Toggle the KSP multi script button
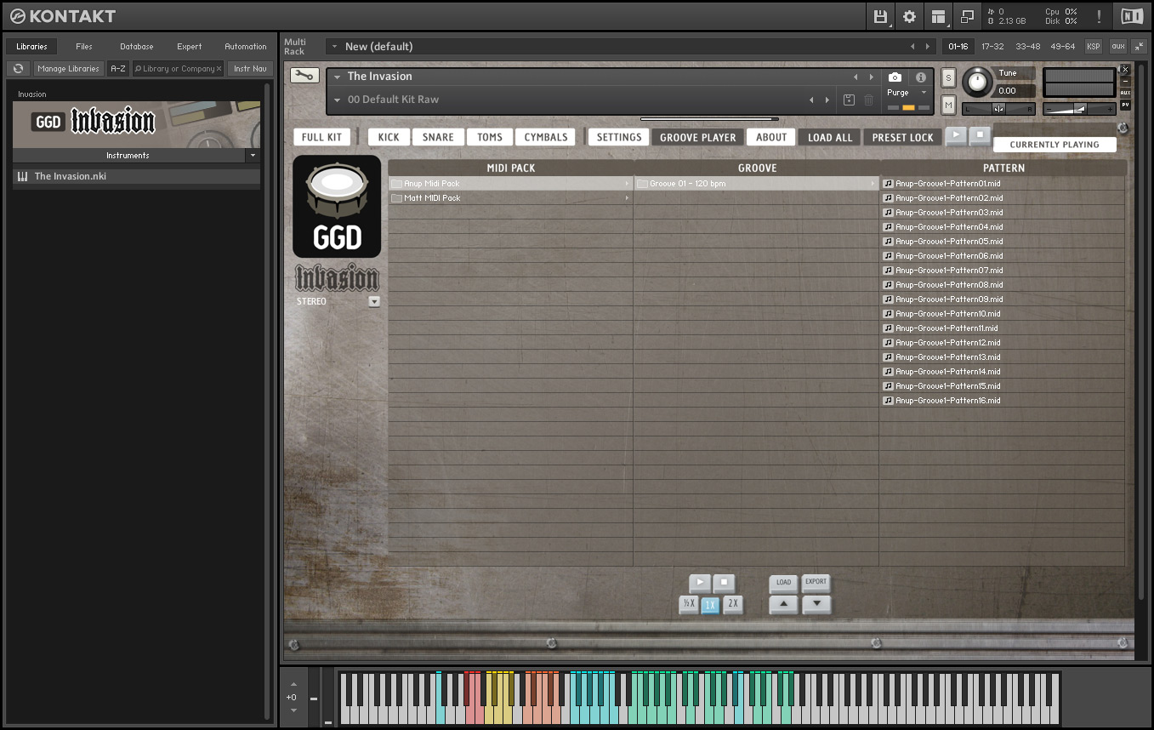The width and height of the screenshot is (1154, 730). pyautogui.click(x=1093, y=46)
